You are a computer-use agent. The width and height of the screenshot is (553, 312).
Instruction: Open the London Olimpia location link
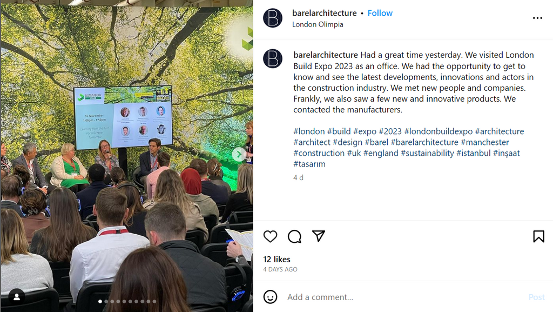pos(318,24)
